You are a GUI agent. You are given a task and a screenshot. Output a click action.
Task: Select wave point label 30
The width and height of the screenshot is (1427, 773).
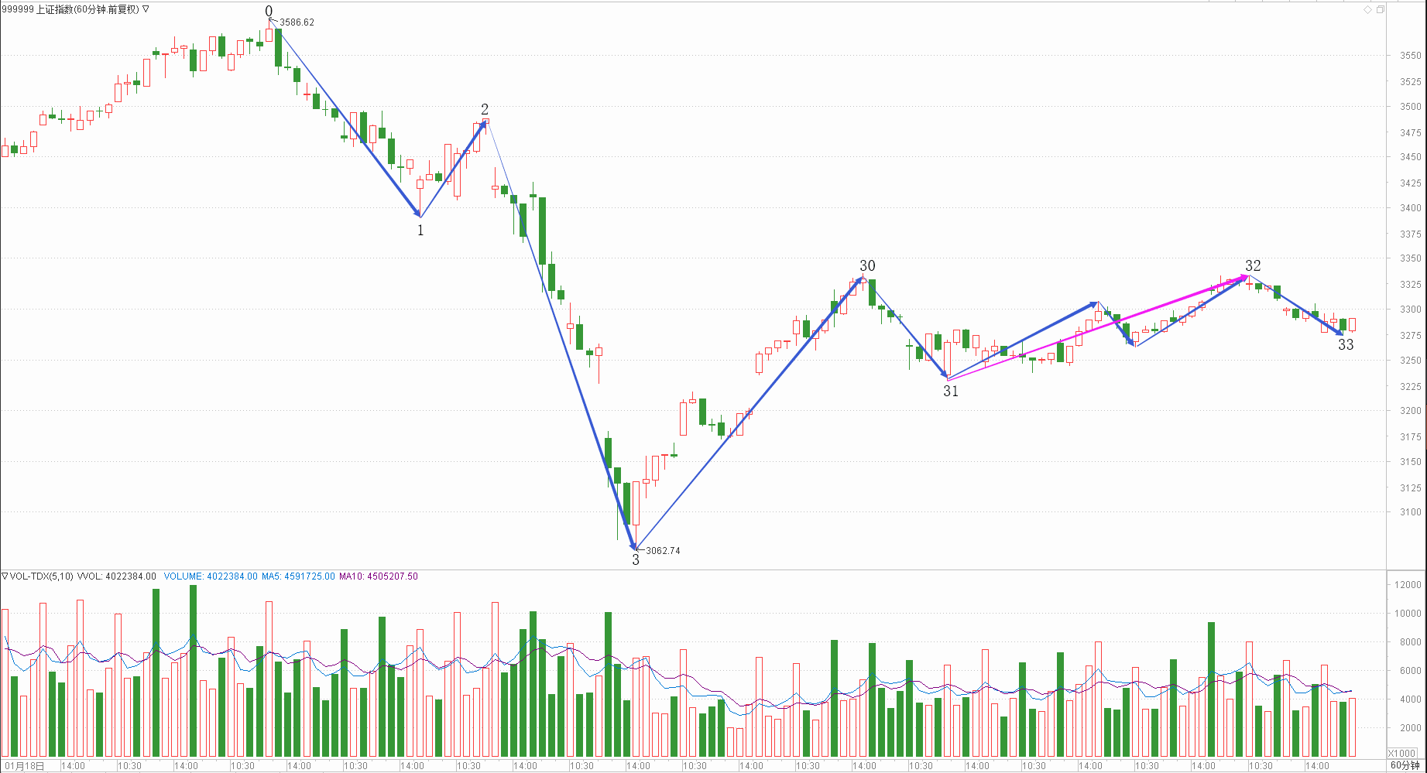click(x=867, y=265)
